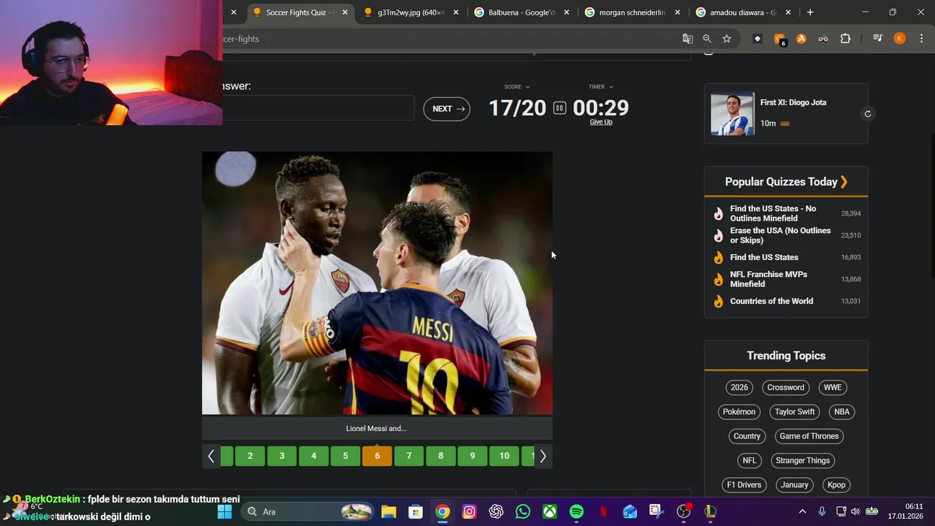Open Popular Quizzes Today chevron
Image resolution: width=935 pixels, height=526 pixels.
(844, 182)
